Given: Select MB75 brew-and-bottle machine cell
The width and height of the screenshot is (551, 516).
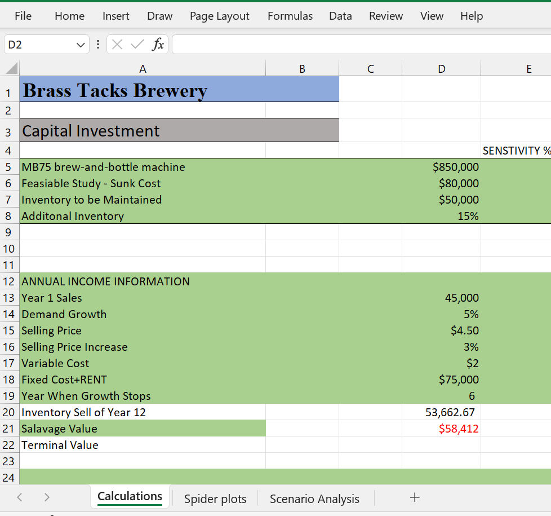Looking at the screenshot, I should click(143, 167).
